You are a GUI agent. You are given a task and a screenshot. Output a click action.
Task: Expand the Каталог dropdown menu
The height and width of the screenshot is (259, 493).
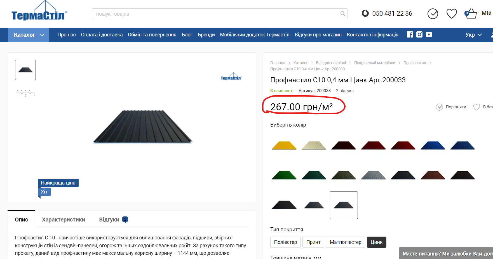29,35
